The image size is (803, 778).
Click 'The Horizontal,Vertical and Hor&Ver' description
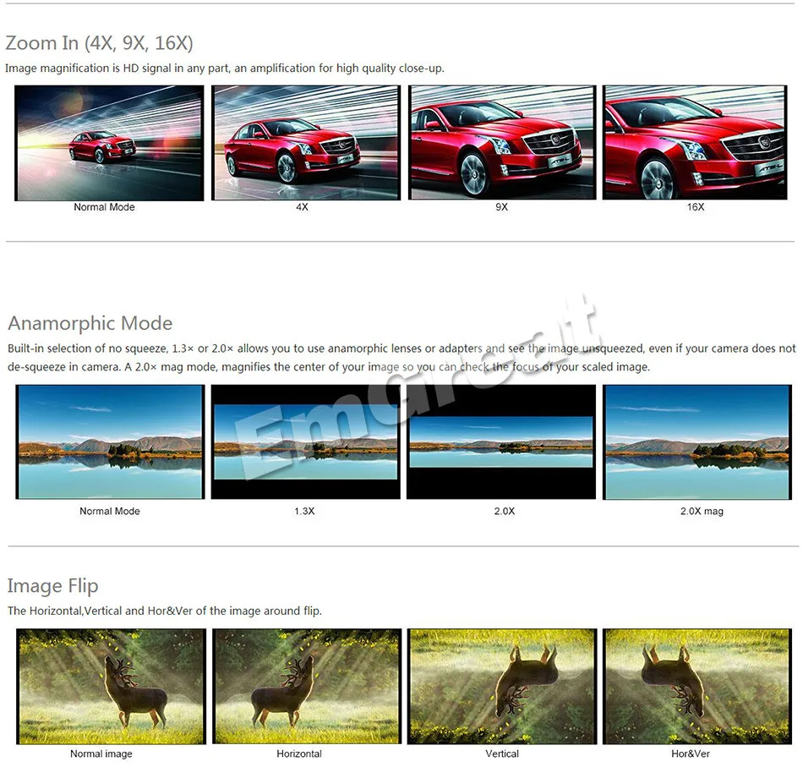164,611
